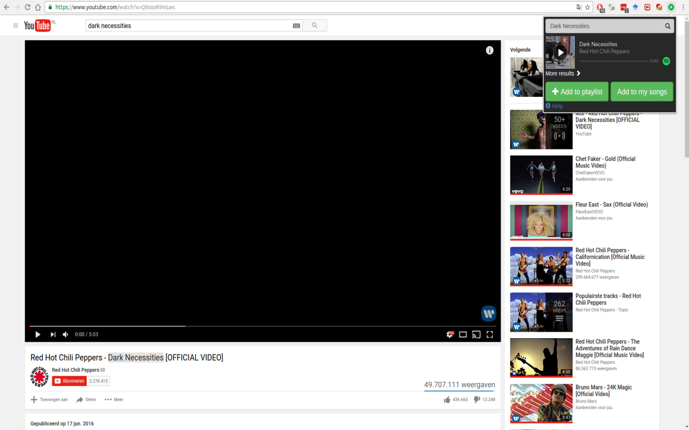Click Add to playlist button
The height and width of the screenshot is (430, 689).
click(577, 91)
